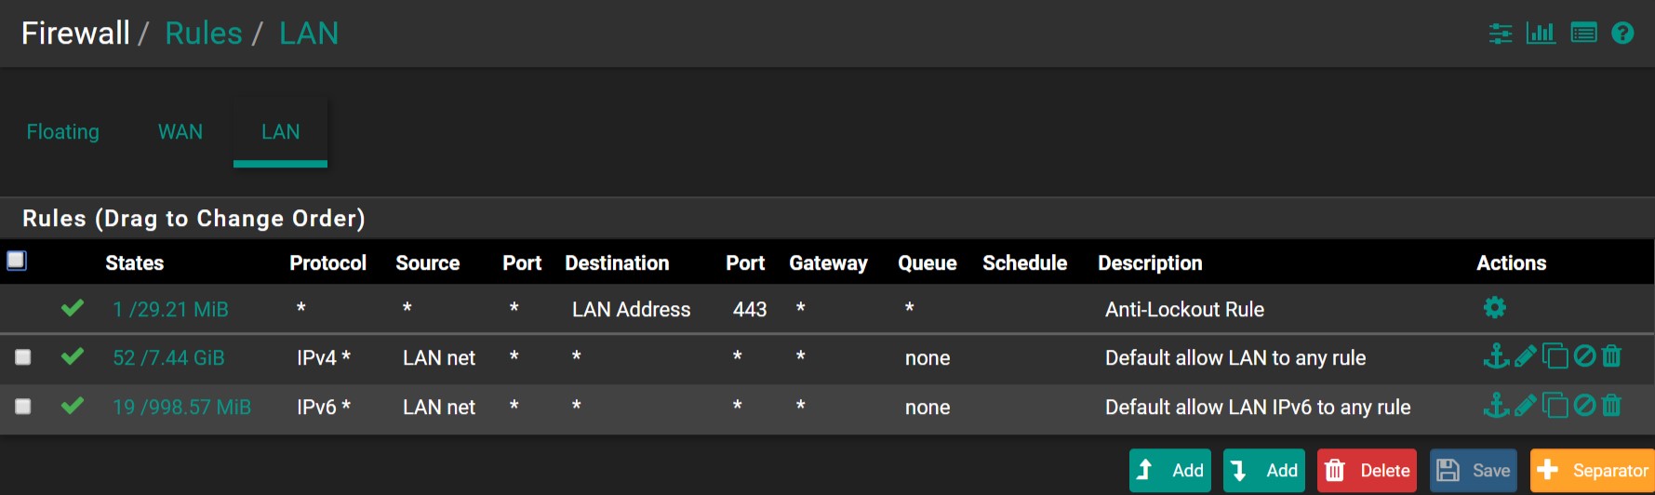1655x495 pixels.
Task: Click the Separator button
Action: tap(1592, 471)
